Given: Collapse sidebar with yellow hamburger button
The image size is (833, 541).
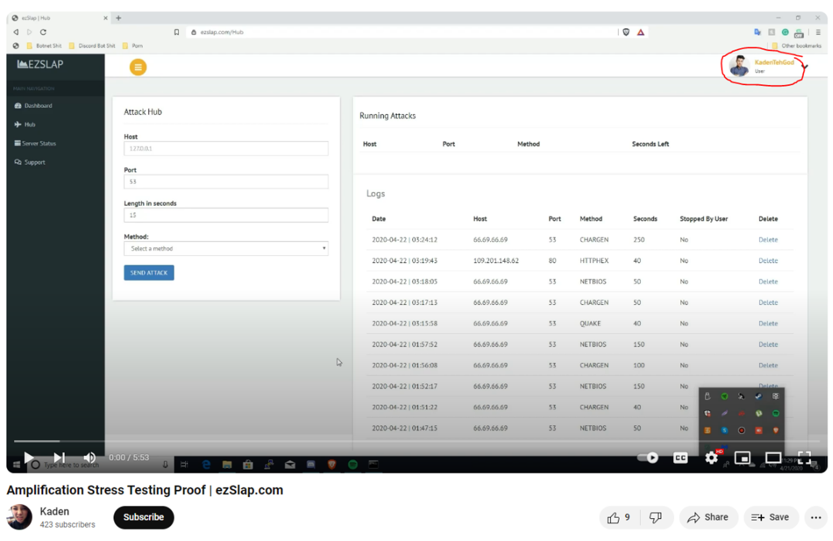Looking at the screenshot, I should click(138, 67).
